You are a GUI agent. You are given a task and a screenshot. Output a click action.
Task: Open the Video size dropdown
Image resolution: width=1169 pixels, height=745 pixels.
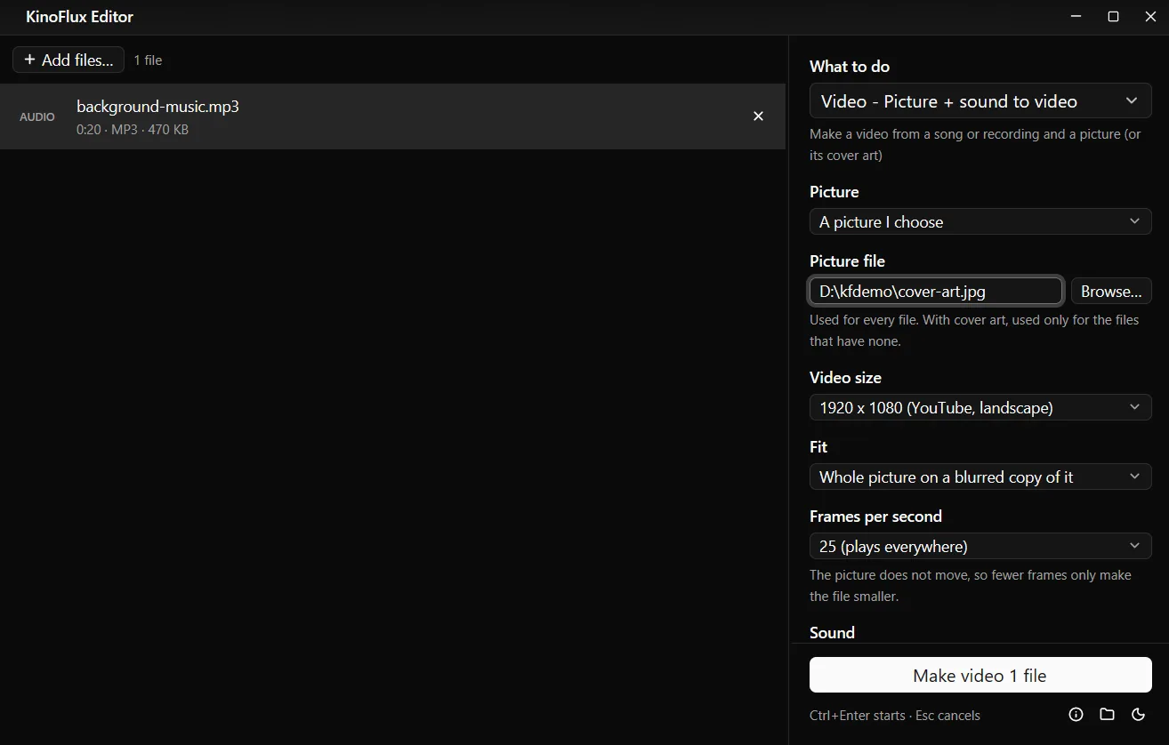pos(980,408)
